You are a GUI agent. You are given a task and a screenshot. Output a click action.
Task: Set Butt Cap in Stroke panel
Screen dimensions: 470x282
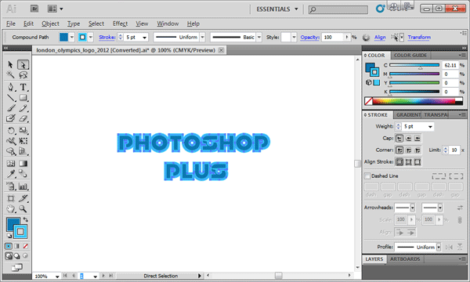click(x=399, y=138)
